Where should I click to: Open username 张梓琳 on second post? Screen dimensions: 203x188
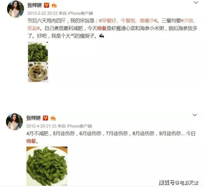[x=34, y=118]
